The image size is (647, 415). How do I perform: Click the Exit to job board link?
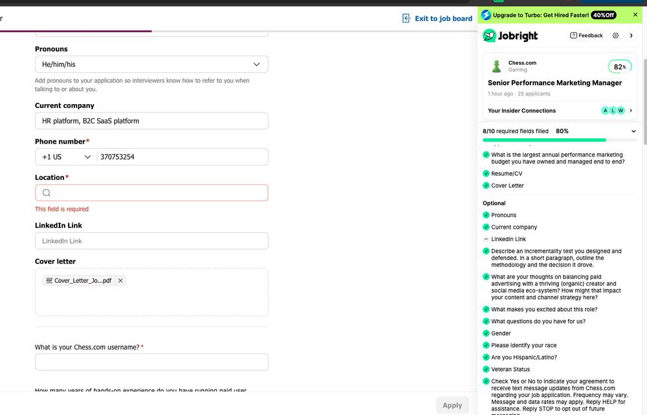[437, 18]
